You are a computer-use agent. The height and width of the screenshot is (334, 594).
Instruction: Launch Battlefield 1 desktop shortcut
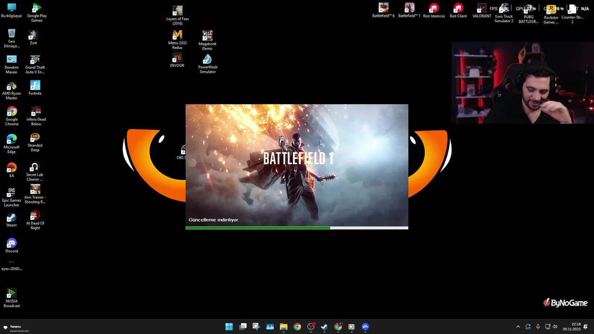[x=409, y=10]
